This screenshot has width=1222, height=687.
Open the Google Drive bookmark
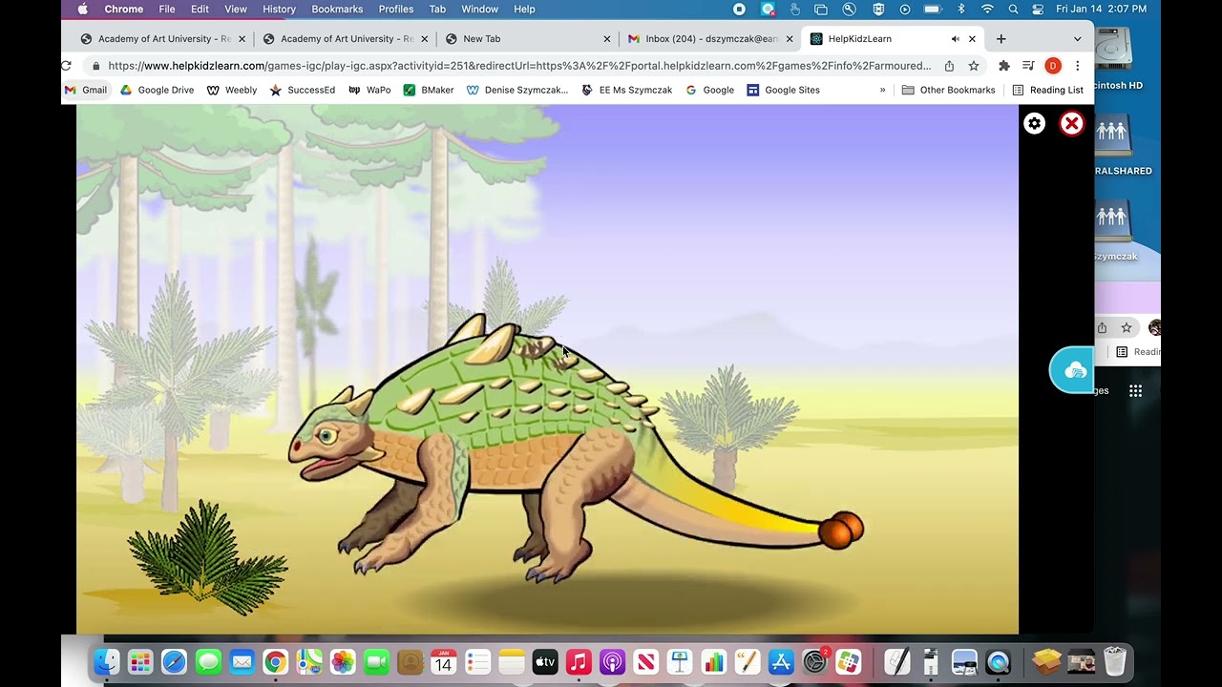pos(157,90)
